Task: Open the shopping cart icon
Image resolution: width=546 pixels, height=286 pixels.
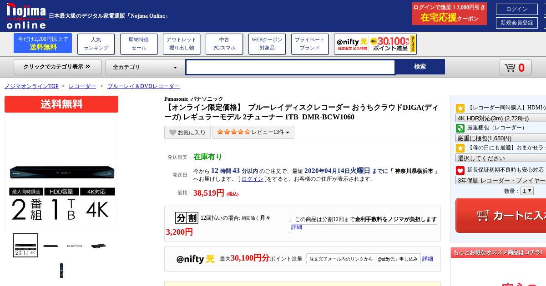Action: click(x=516, y=68)
